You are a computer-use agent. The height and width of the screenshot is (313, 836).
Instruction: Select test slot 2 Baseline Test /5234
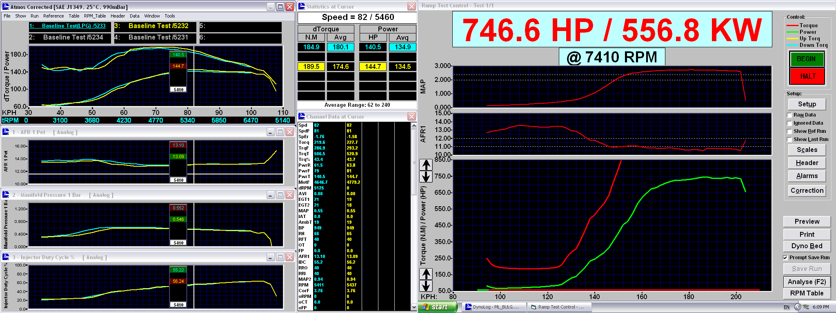[x=70, y=37]
